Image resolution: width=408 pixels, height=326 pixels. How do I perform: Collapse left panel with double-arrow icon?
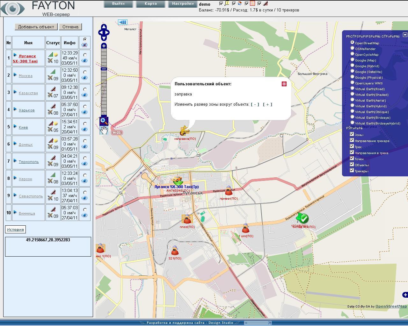[x=122, y=22]
